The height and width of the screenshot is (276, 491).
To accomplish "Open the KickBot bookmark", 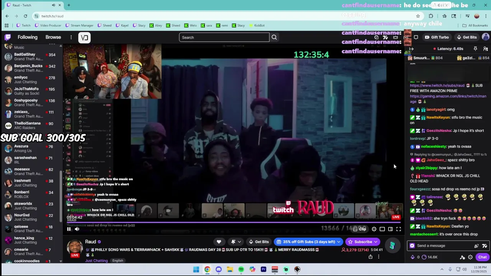I will click(x=257, y=25).
